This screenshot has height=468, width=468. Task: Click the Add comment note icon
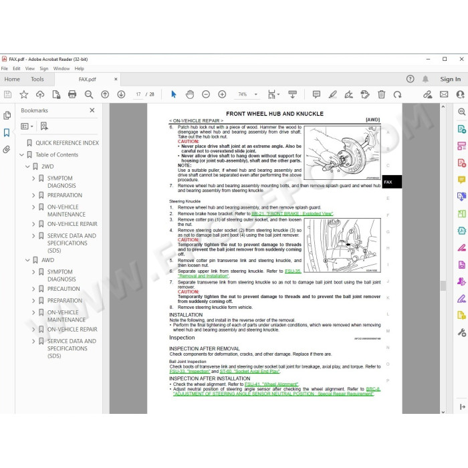click(x=316, y=95)
